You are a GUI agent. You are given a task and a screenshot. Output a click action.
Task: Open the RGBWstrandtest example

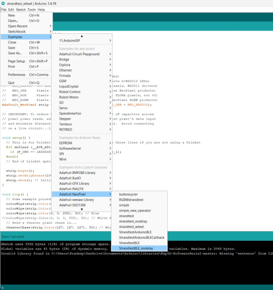pos(131,200)
